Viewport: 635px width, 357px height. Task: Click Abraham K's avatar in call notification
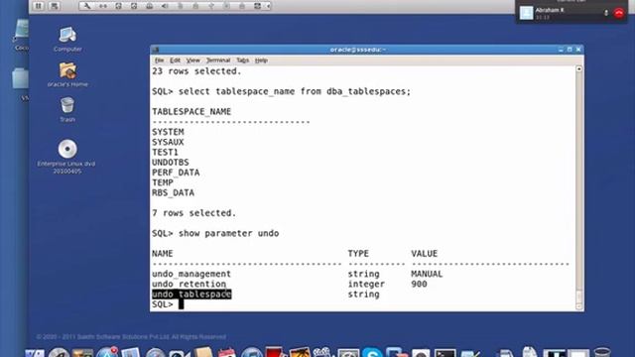pyautogui.click(x=526, y=13)
